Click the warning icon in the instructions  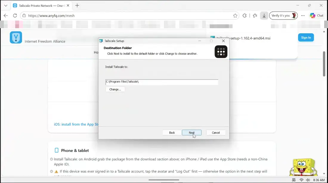pos(56,171)
